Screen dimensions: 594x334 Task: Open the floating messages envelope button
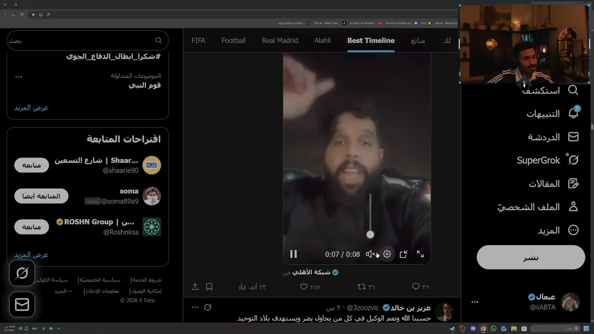pyautogui.click(x=22, y=304)
